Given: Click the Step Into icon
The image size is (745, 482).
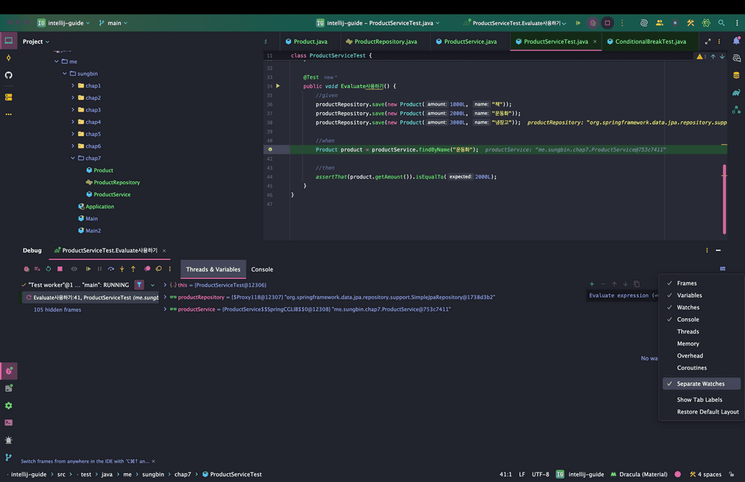Looking at the screenshot, I should coord(121,269).
